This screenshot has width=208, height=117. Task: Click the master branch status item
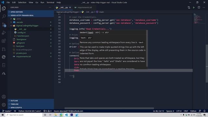pos(7,111)
